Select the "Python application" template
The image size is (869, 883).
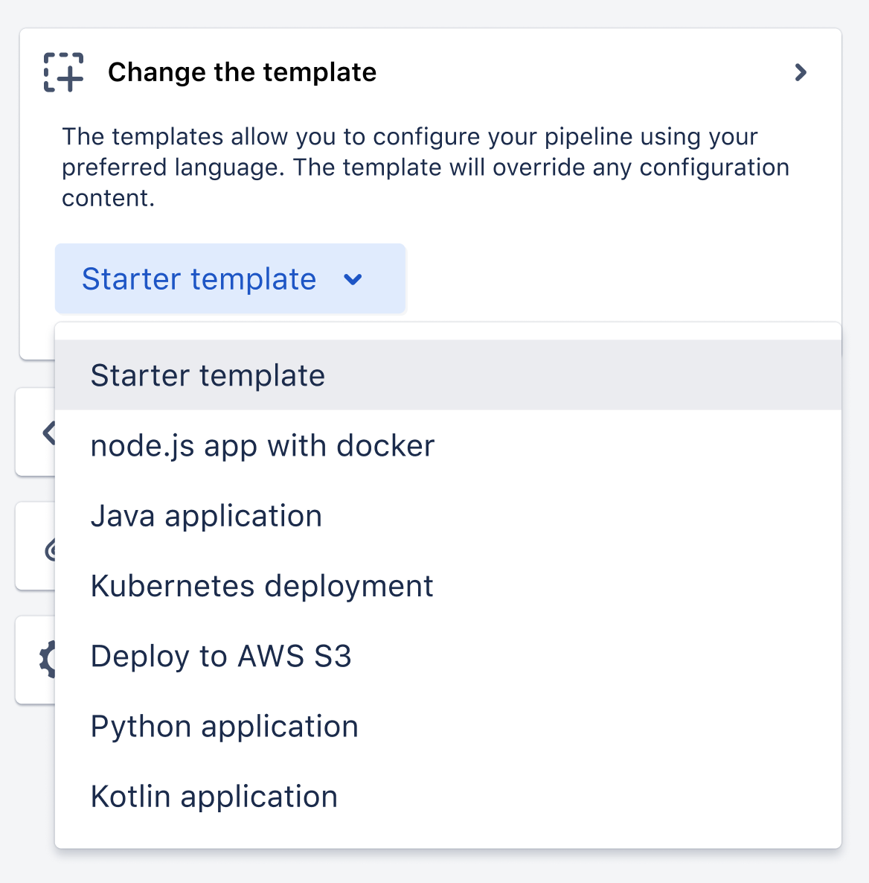[x=224, y=726]
